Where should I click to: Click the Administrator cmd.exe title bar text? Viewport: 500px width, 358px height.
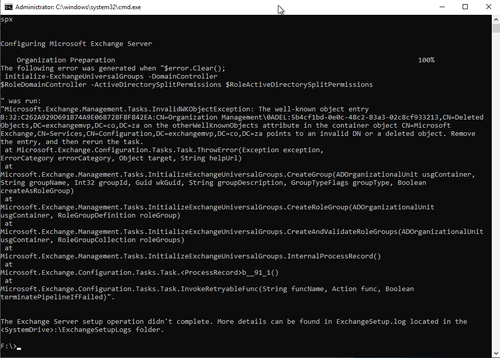click(x=78, y=7)
